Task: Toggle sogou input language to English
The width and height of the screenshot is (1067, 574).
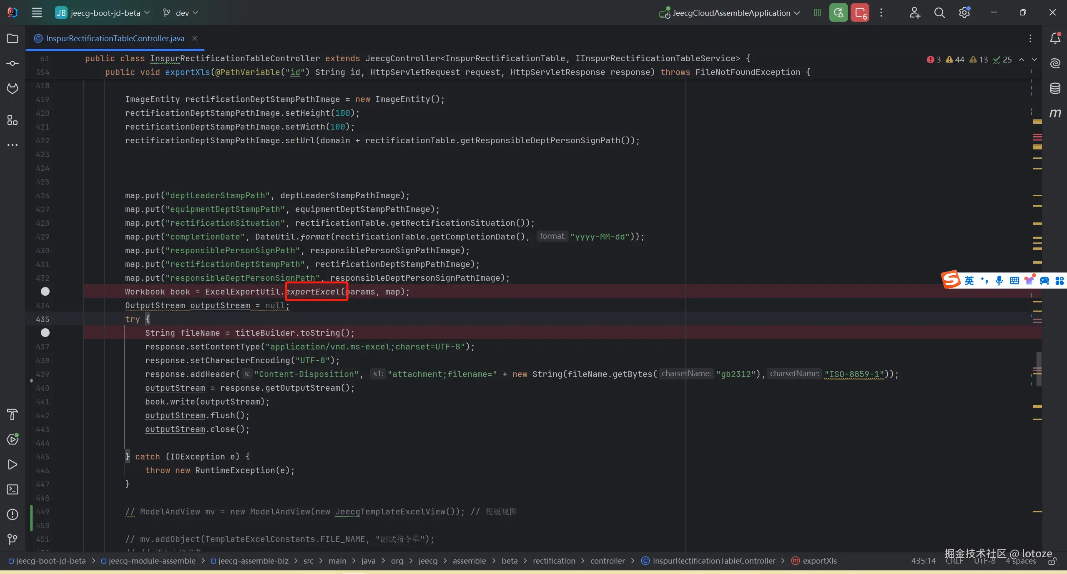Action: 969,280
